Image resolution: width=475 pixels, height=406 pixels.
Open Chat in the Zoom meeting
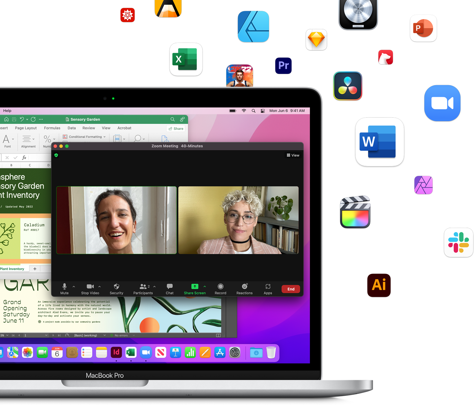170,289
